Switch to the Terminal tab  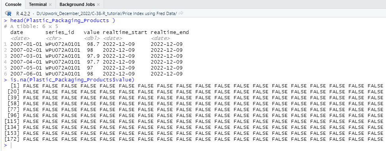38,4
